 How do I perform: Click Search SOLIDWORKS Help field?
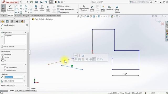pos(140,2)
